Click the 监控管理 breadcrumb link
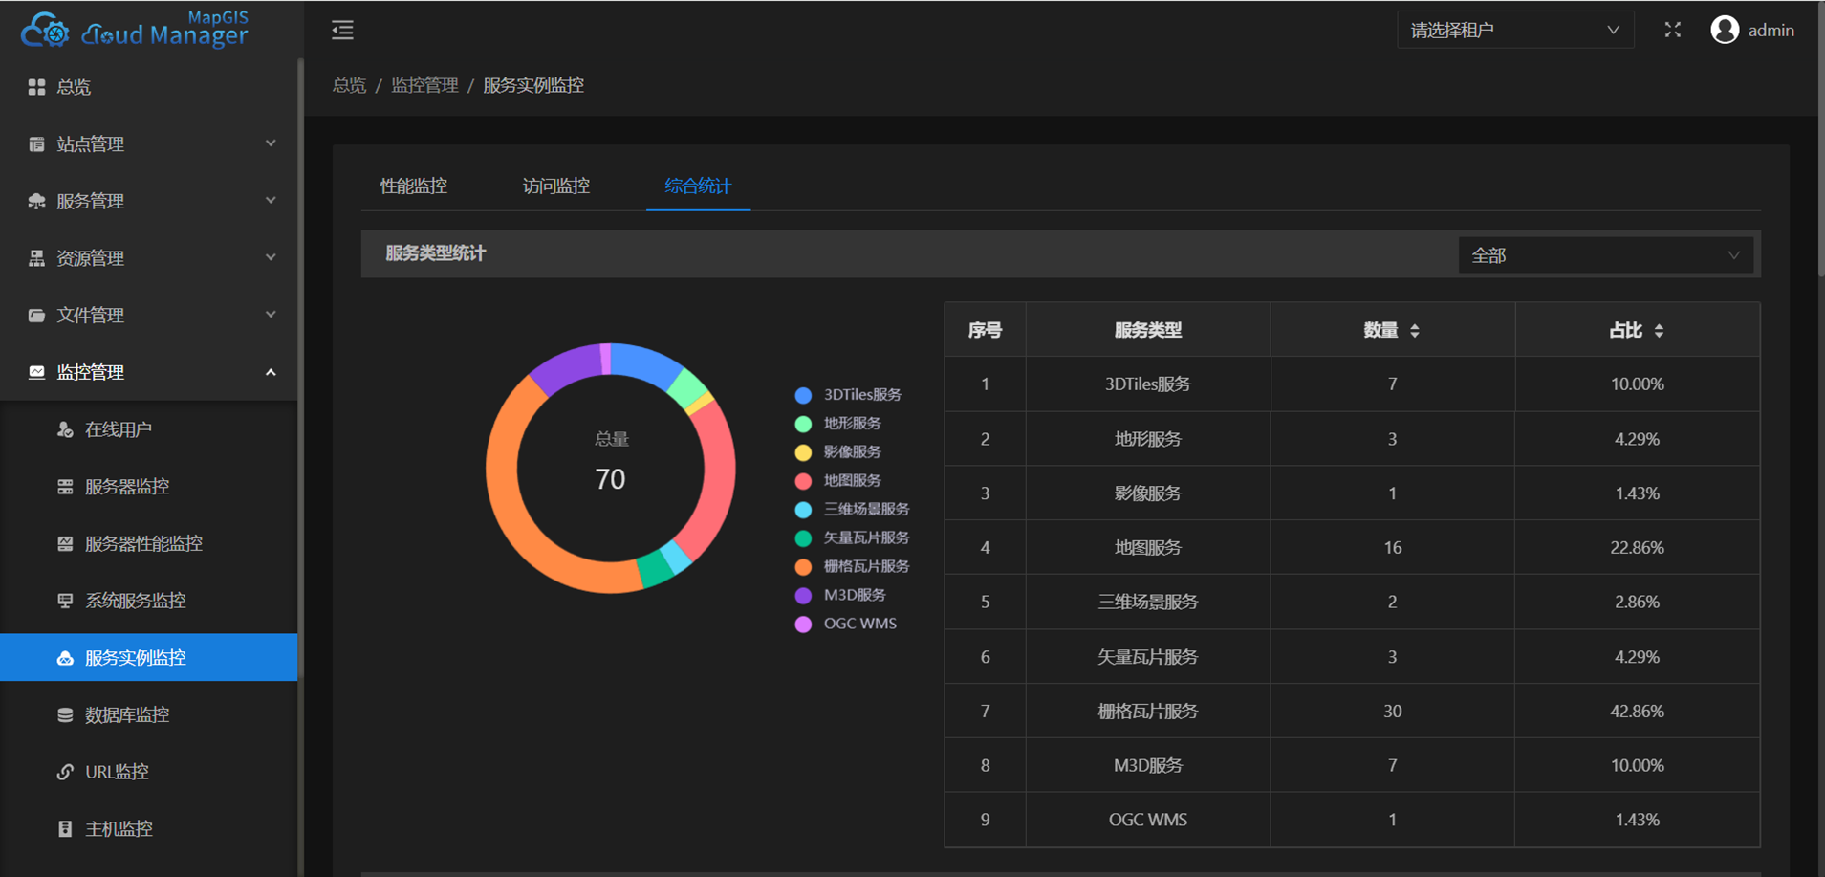1825x877 pixels. point(425,85)
